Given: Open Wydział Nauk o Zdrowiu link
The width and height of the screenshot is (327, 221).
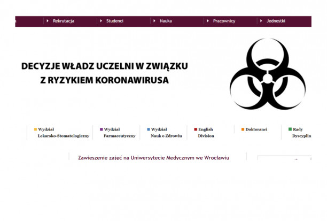Looking at the screenshot, I should click(166, 133).
